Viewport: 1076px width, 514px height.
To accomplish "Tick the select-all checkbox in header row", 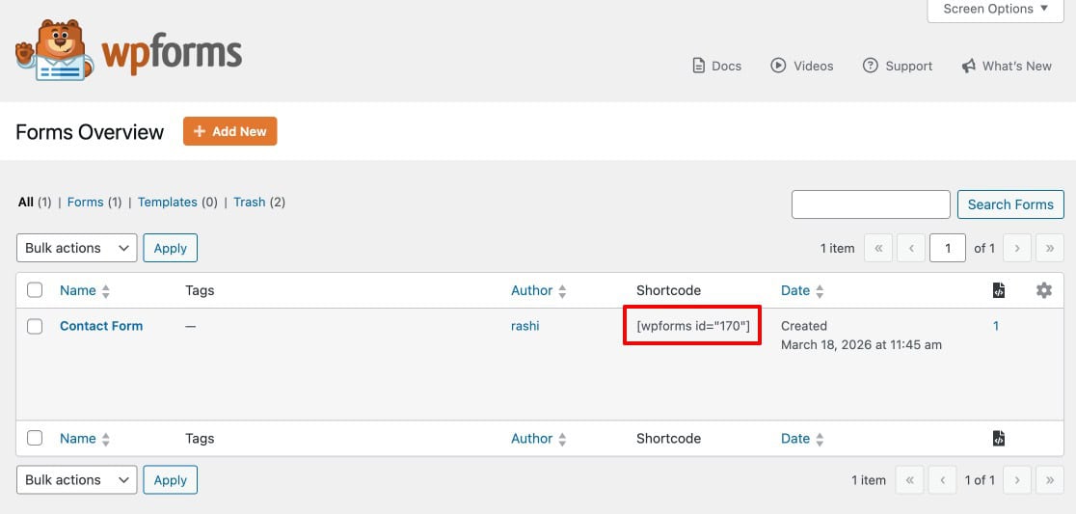I will coord(35,290).
